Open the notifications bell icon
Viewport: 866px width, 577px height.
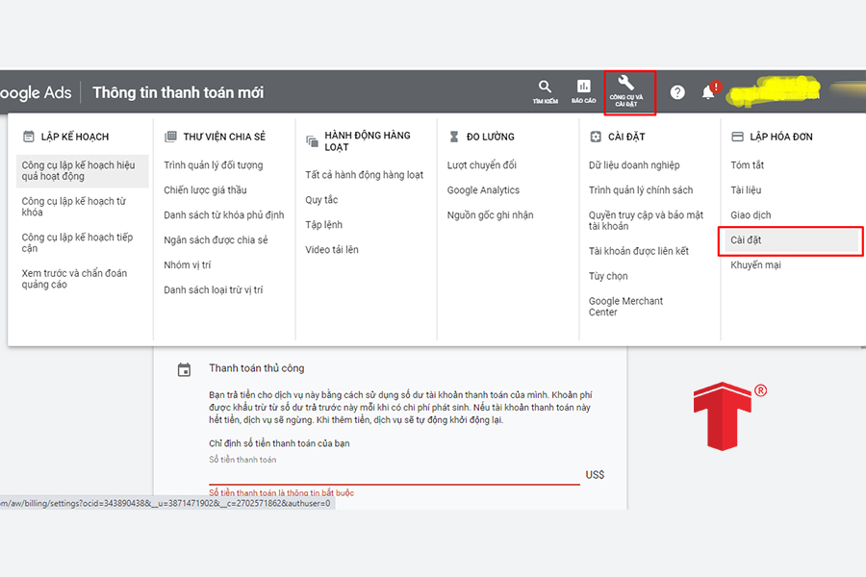708,91
